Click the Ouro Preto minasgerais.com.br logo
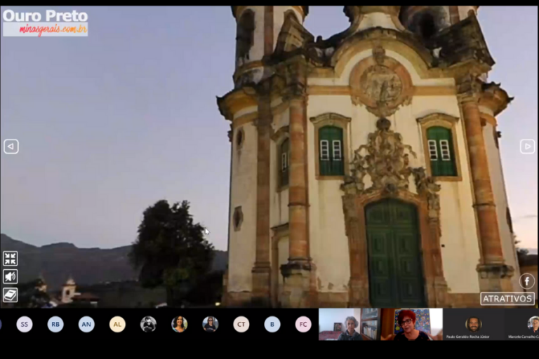 [x=45, y=22]
